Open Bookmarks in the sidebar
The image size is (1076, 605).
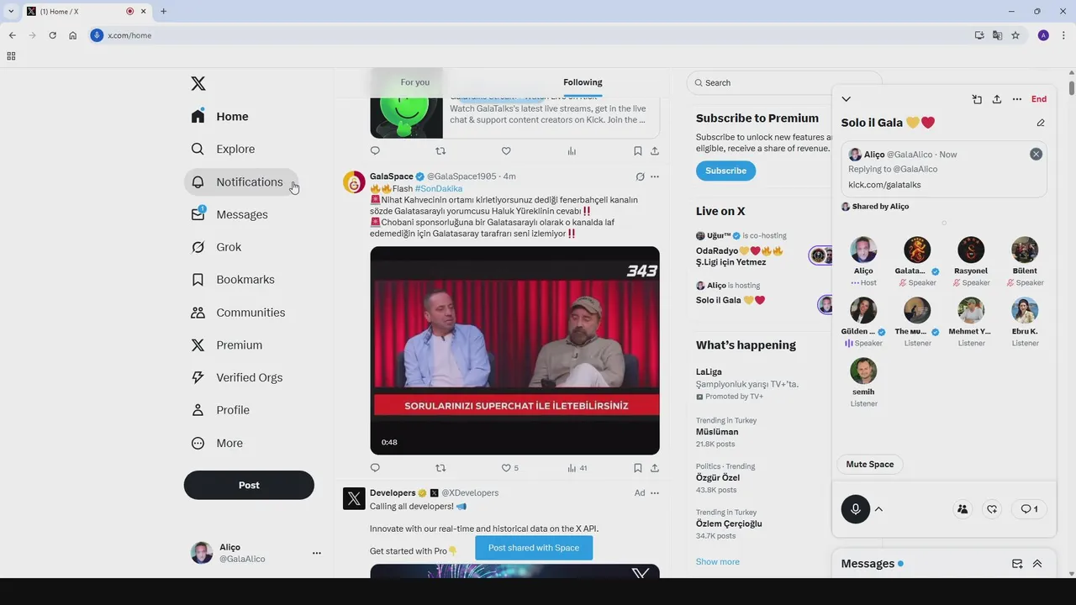click(x=233, y=280)
